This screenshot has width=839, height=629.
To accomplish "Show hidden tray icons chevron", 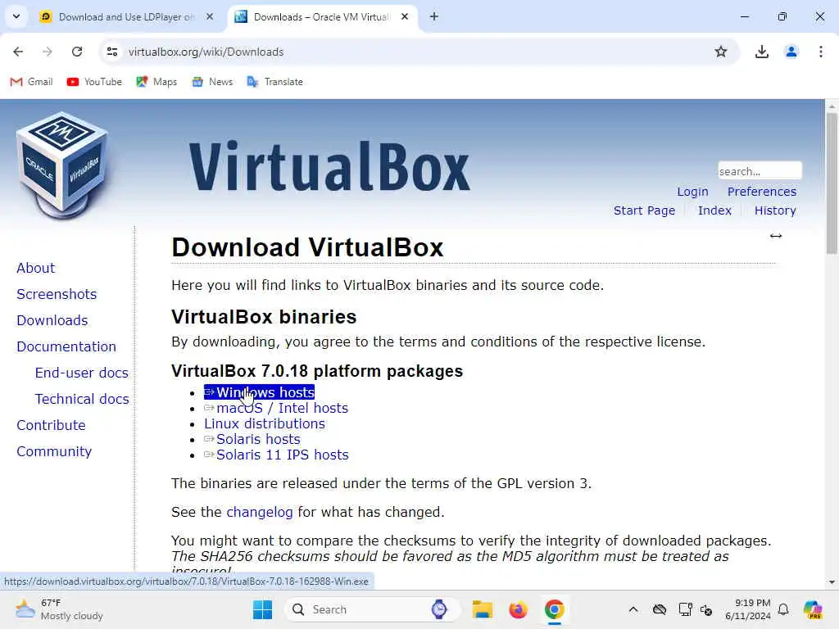I will (633, 609).
